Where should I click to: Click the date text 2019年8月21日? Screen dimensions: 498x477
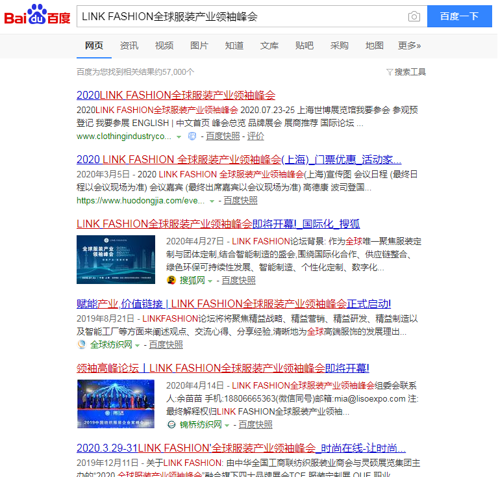tap(105, 318)
